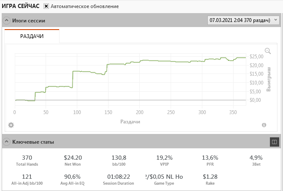Toggle the column layout icon in Ключевые статы

click(x=274, y=142)
